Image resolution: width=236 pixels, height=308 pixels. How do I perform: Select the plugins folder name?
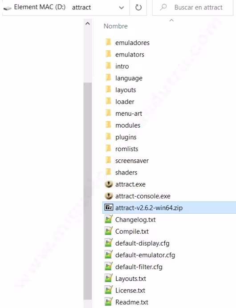click(126, 137)
